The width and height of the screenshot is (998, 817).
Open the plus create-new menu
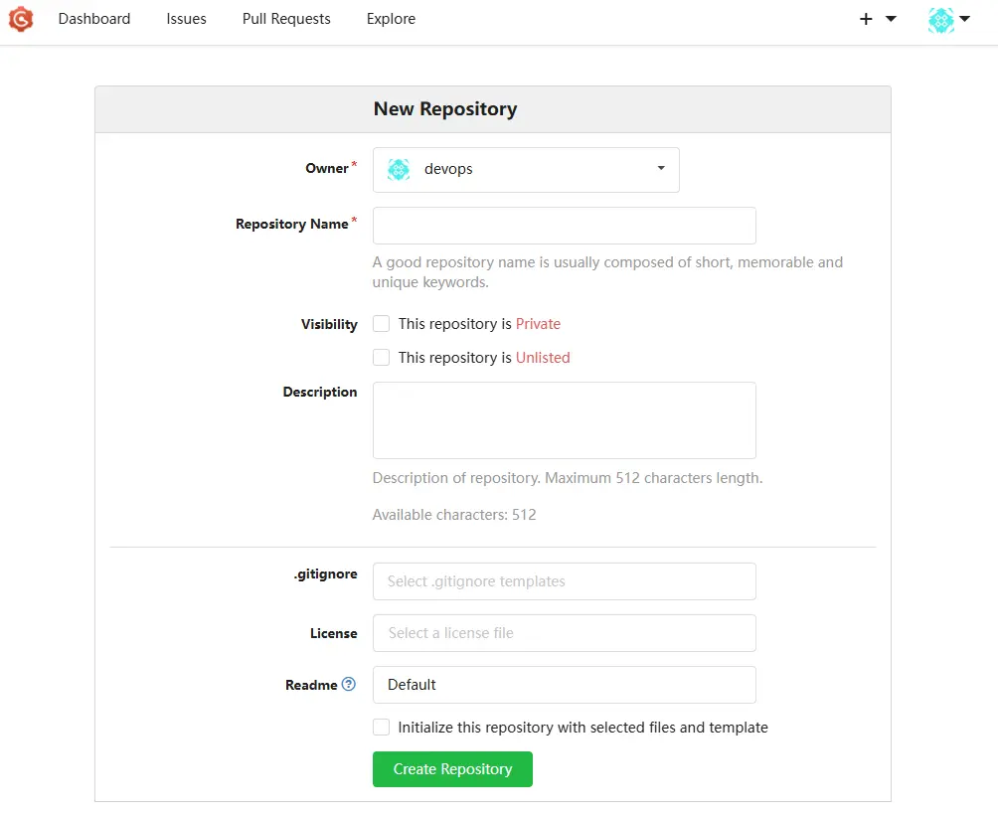(x=877, y=19)
